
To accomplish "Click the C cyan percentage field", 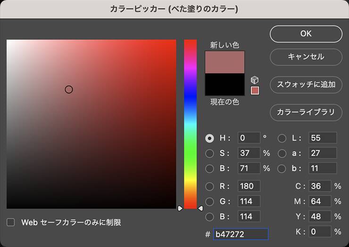I will pos(322,186).
